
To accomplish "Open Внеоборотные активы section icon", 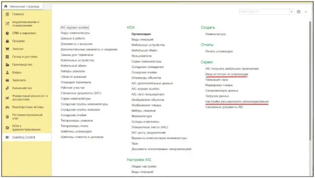I will tap(7, 107).
